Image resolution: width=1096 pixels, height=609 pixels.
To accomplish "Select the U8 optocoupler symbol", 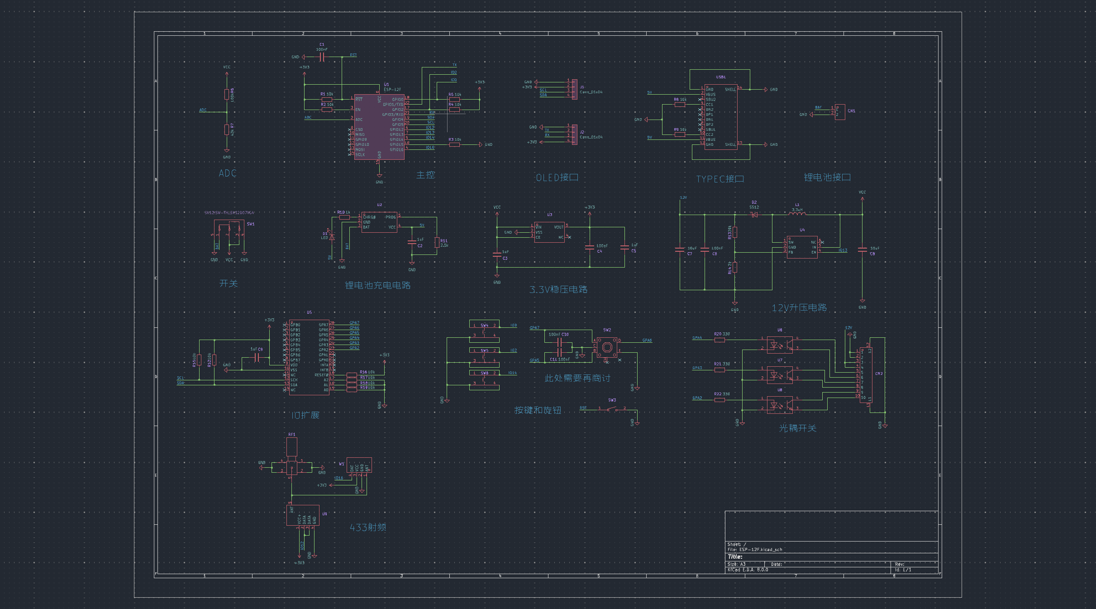I will [x=780, y=405].
